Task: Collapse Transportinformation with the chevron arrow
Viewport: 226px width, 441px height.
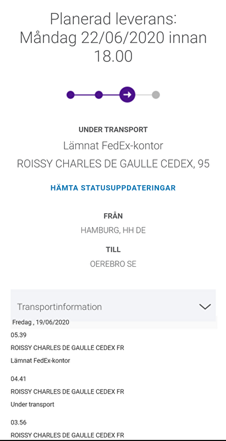Action: (205, 306)
